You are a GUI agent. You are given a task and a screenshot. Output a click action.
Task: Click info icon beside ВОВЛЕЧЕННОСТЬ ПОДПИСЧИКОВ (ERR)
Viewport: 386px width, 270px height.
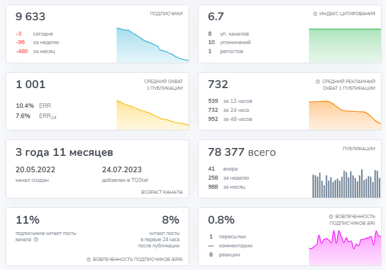tap(89, 259)
